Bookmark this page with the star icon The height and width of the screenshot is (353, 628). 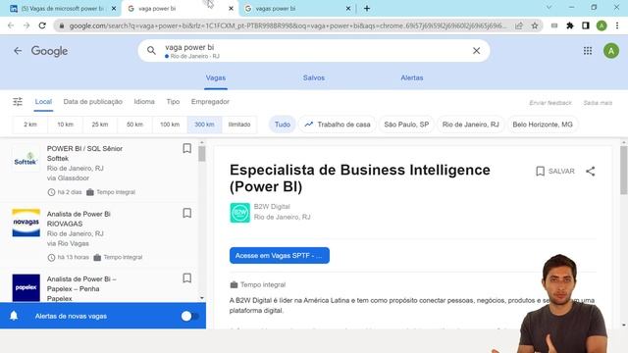[535, 25]
